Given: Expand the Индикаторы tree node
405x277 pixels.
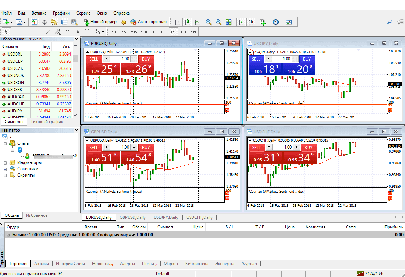Looking at the screenshot, I should [x=5, y=162].
